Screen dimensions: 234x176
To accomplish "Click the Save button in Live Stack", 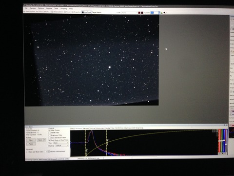I will (x=40, y=140).
